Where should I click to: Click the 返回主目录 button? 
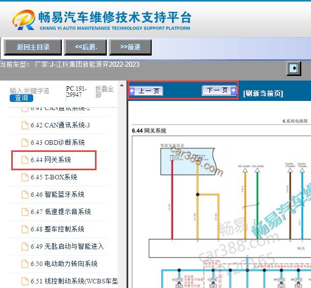click(33, 47)
